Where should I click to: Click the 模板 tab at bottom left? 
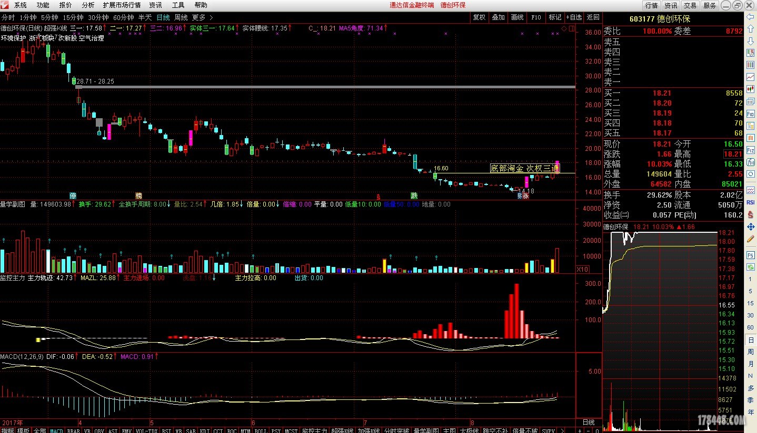pyautogui.click(x=24, y=430)
